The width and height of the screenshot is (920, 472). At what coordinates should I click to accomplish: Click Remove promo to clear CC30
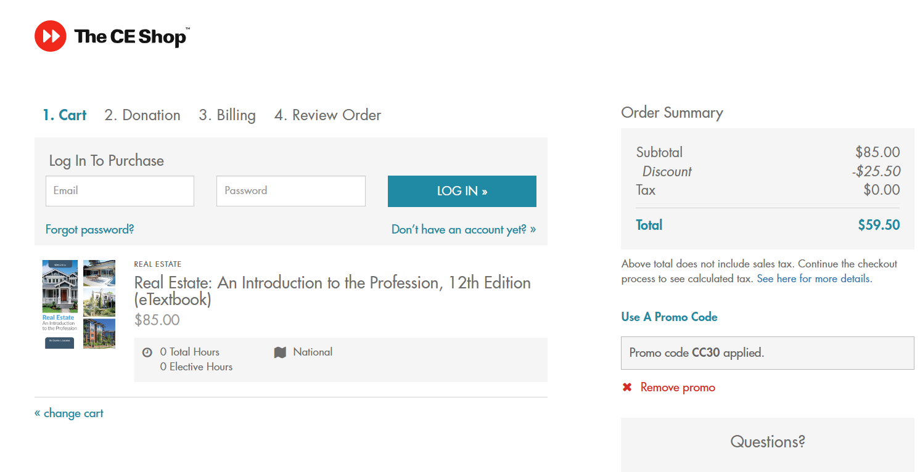click(678, 387)
